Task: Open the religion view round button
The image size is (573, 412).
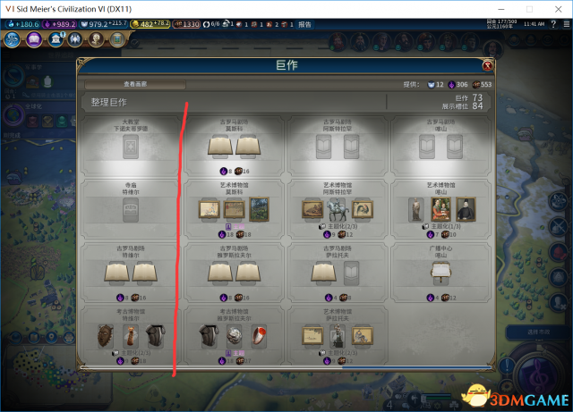Action: (75, 39)
